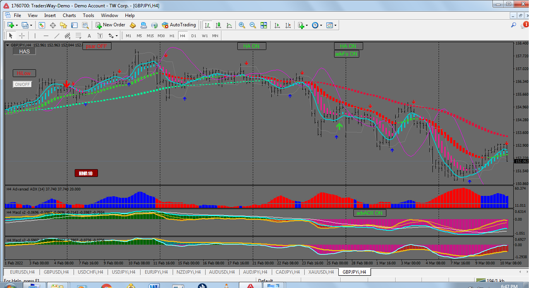Open the Charts menu
The width and height of the screenshot is (535, 288).
coord(69,15)
